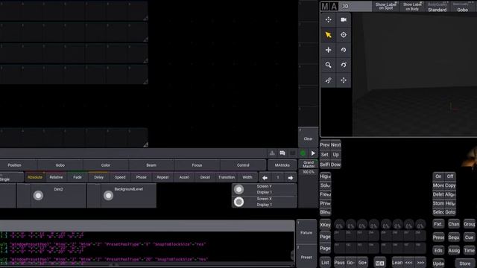Open the Focus feature group tab
This screenshot has width=477, height=268.
point(197,165)
